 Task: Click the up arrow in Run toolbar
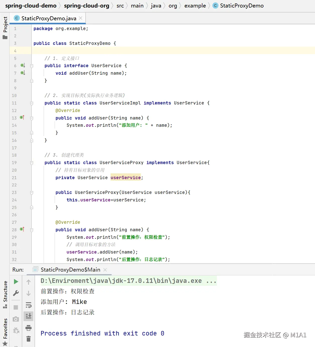[29, 282]
